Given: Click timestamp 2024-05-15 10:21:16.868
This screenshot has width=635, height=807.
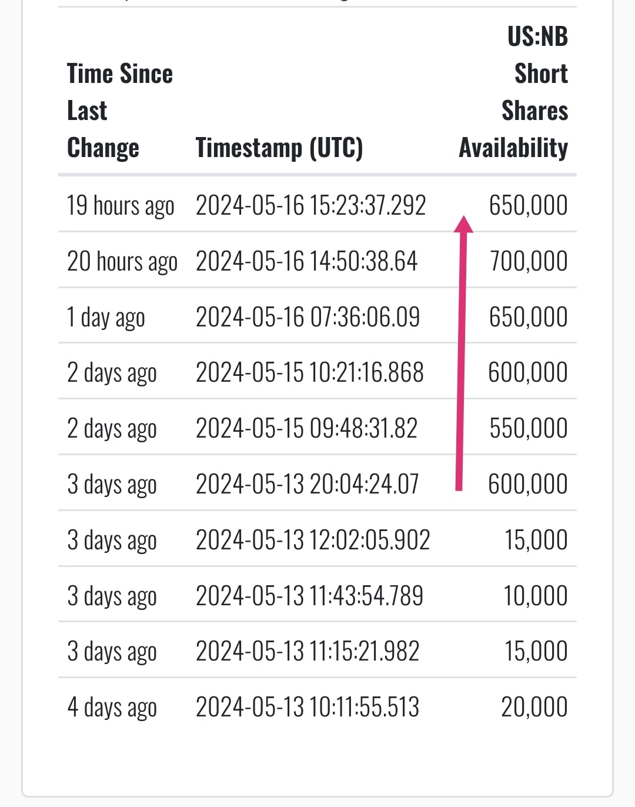Looking at the screenshot, I should click(309, 372).
